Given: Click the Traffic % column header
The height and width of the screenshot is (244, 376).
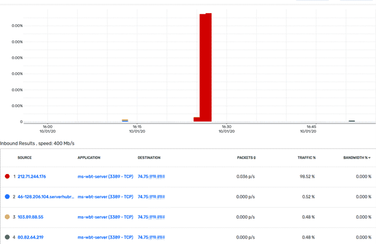Looking at the screenshot, I should coord(307,158).
